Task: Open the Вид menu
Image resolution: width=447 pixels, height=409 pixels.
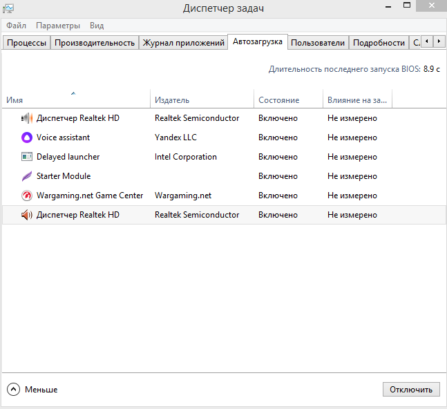Action: [97, 26]
